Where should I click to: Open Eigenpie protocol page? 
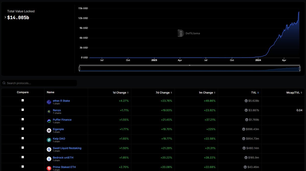coord(58,129)
